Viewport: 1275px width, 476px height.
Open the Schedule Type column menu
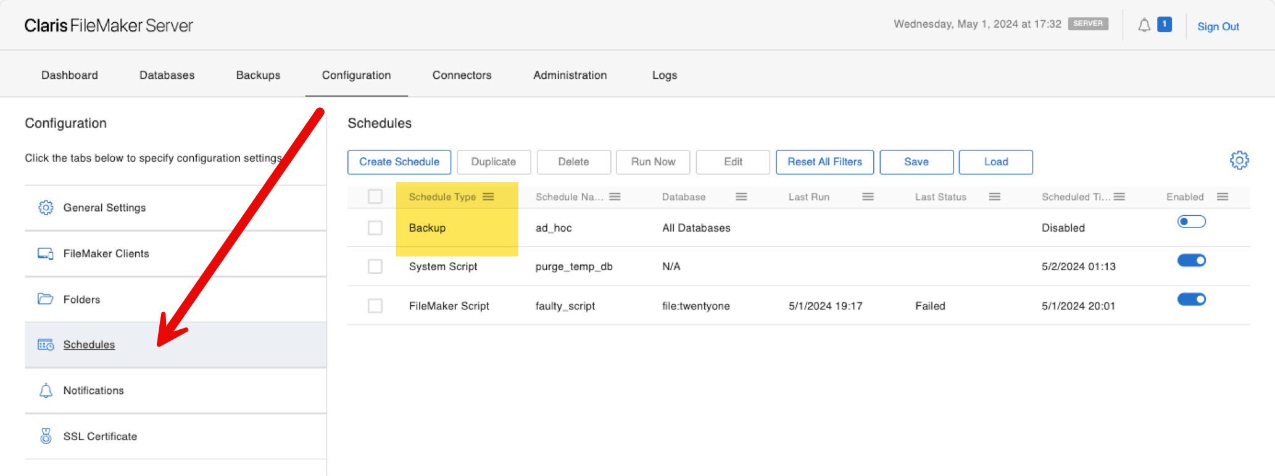coord(488,197)
